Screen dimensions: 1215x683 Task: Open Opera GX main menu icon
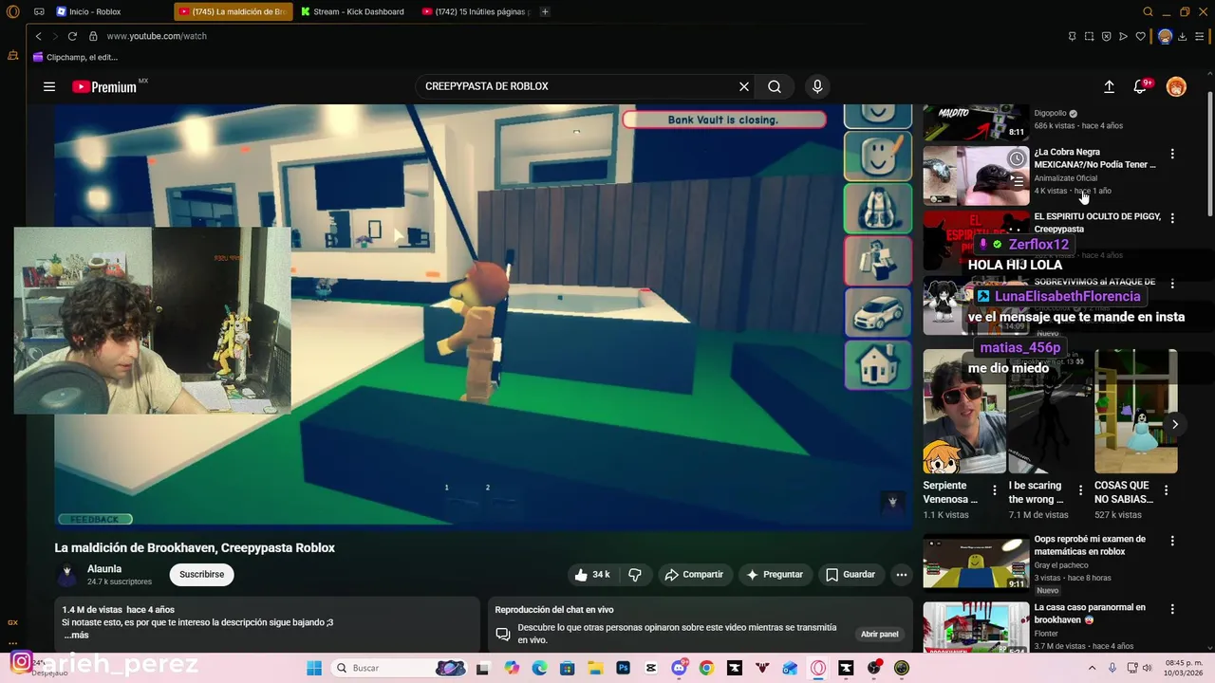coord(12,11)
